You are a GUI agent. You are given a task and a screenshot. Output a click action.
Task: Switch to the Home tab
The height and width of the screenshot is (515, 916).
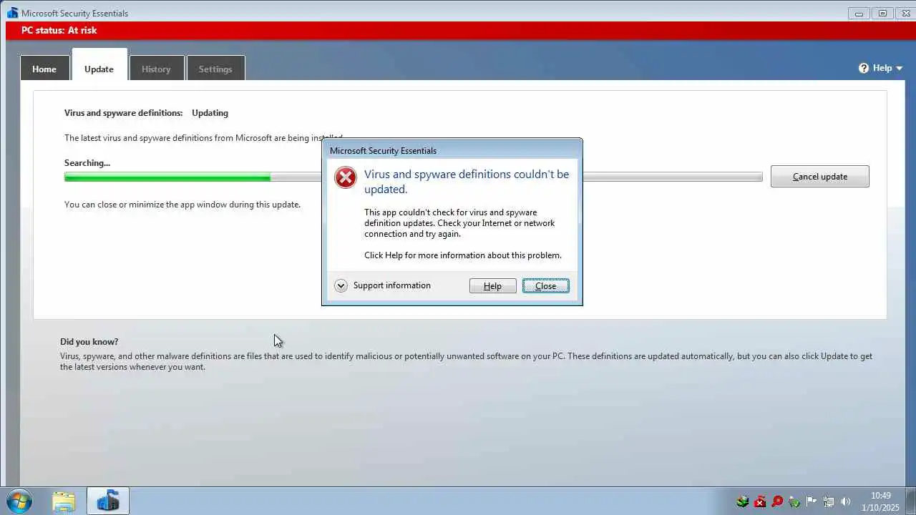(44, 69)
